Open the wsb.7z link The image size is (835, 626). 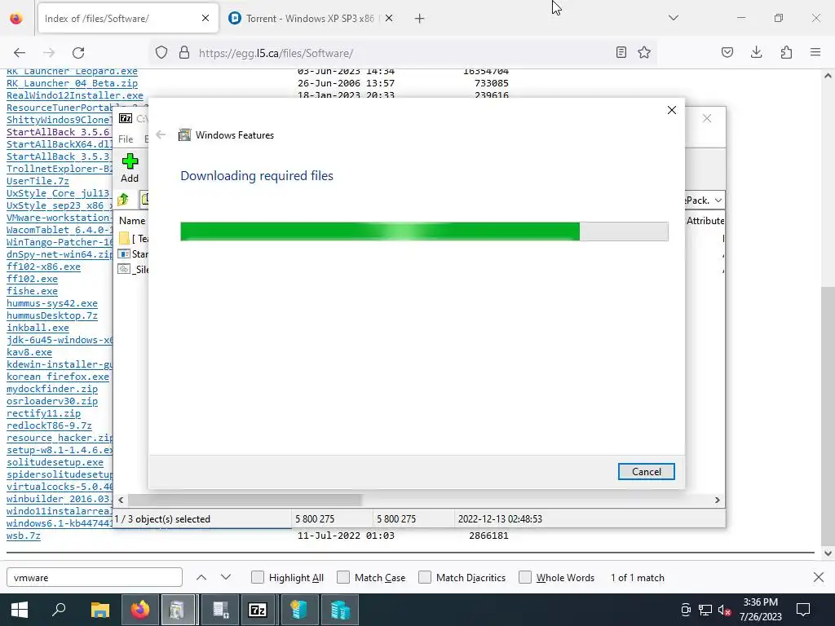click(24, 536)
